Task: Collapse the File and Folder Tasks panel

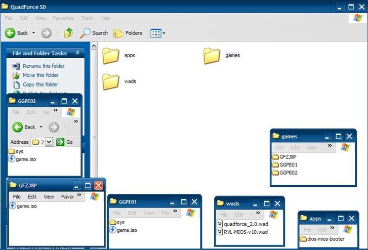Action: [x=77, y=53]
